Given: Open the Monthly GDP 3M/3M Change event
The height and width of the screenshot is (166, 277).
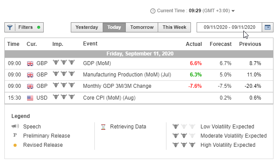Looking at the screenshot, I should pyautogui.click(x=117, y=86).
